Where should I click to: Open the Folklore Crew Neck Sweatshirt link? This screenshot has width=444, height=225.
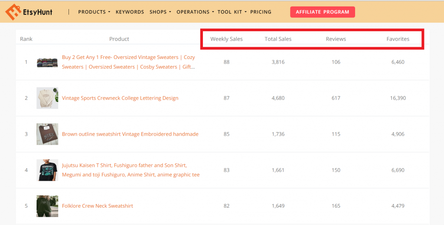[98, 206]
